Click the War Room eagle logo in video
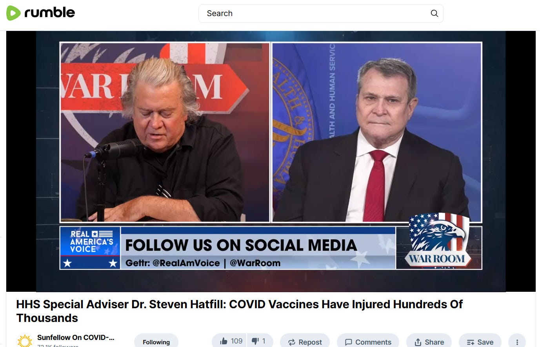Image resolution: width=540 pixels, height=347 pixels. tap(438, 241)
